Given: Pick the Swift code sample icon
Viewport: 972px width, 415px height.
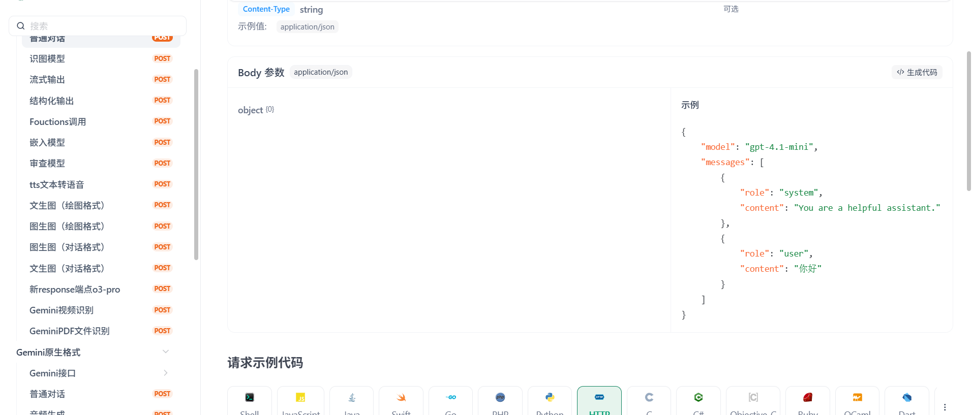Looking at the screenshot, I should (401, 398).
